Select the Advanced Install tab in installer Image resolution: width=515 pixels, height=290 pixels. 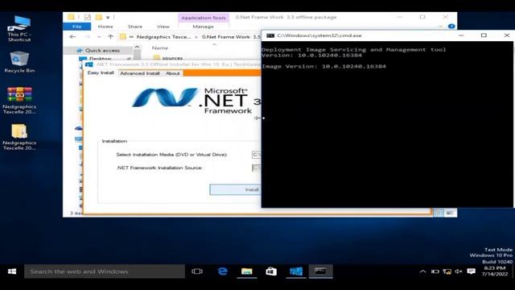[139, 73]
